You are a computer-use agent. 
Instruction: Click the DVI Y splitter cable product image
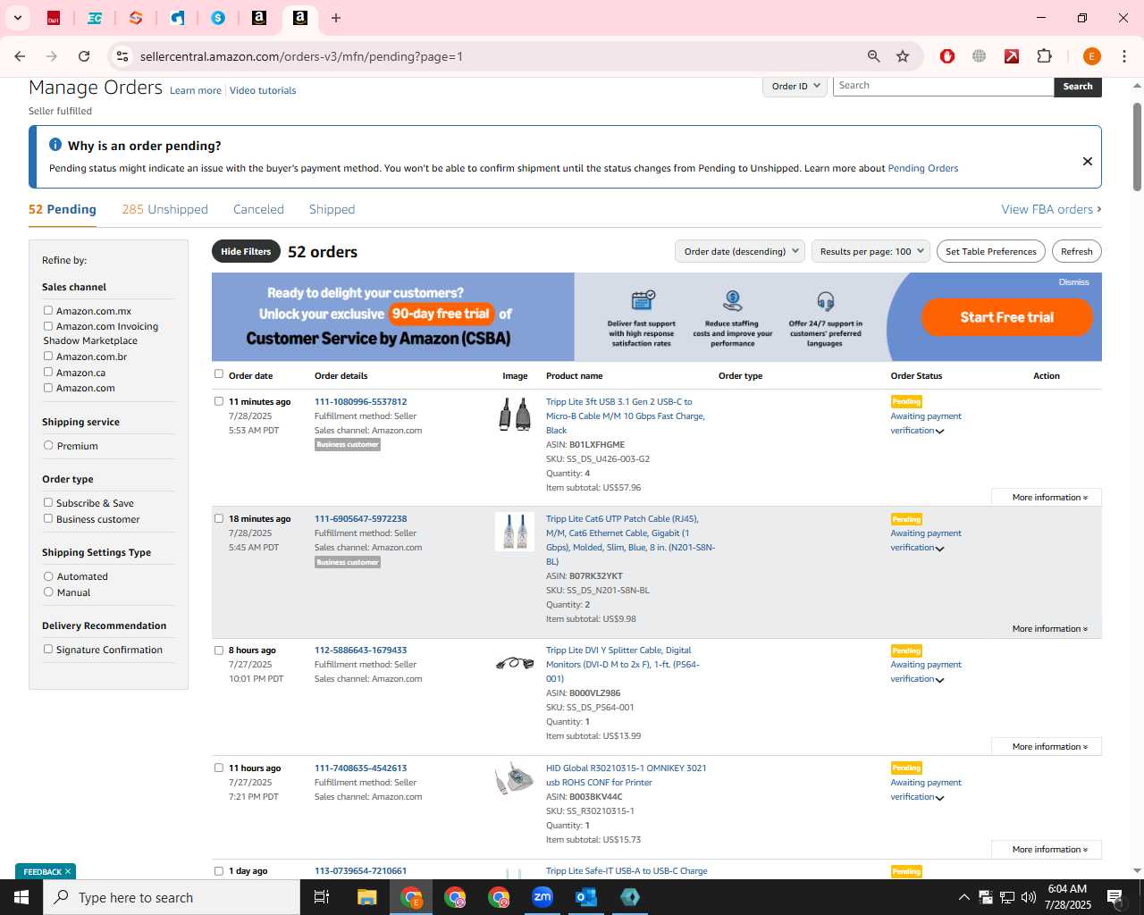(515, 663)
